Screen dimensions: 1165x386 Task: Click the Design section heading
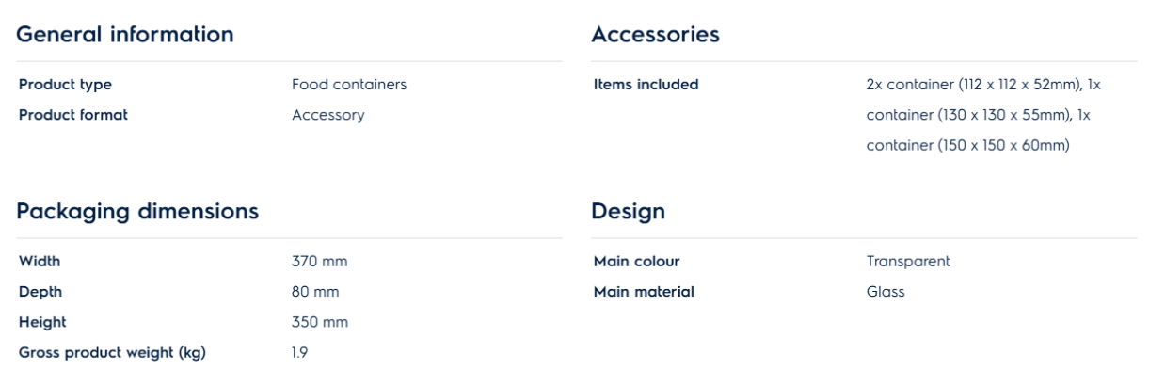point(628,212)
